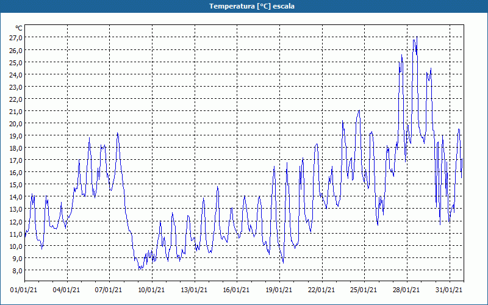Screen dimensions: 488x305
Task: Select the 04/01/21 date label
Action: pos(66,290)
